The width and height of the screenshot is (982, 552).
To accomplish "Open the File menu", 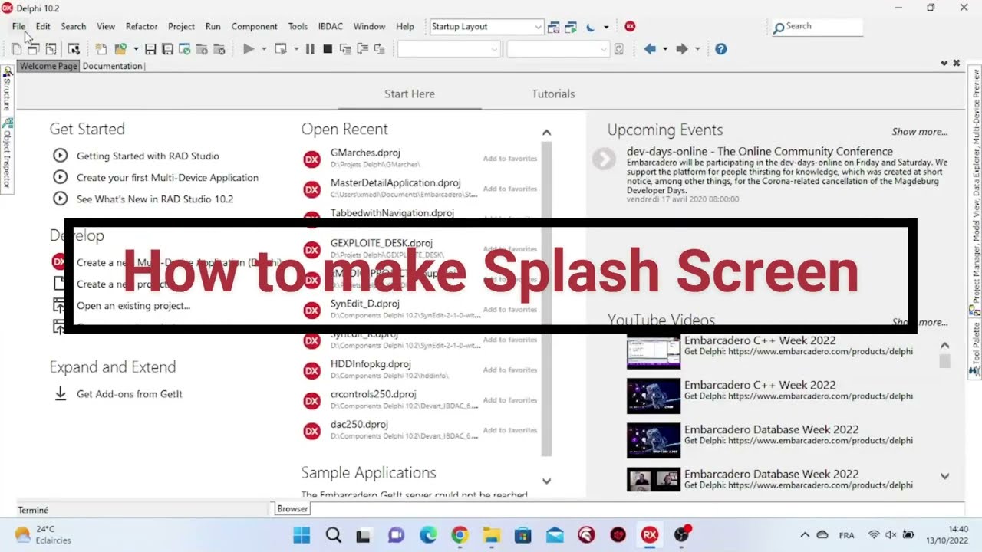I will point(18,26).
